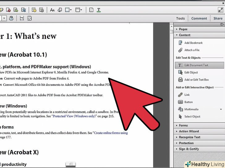This screenshot has width=225, height=168.
Task: Click the fit width page icon
Action: pyautogui.click(x=22, y=18)
